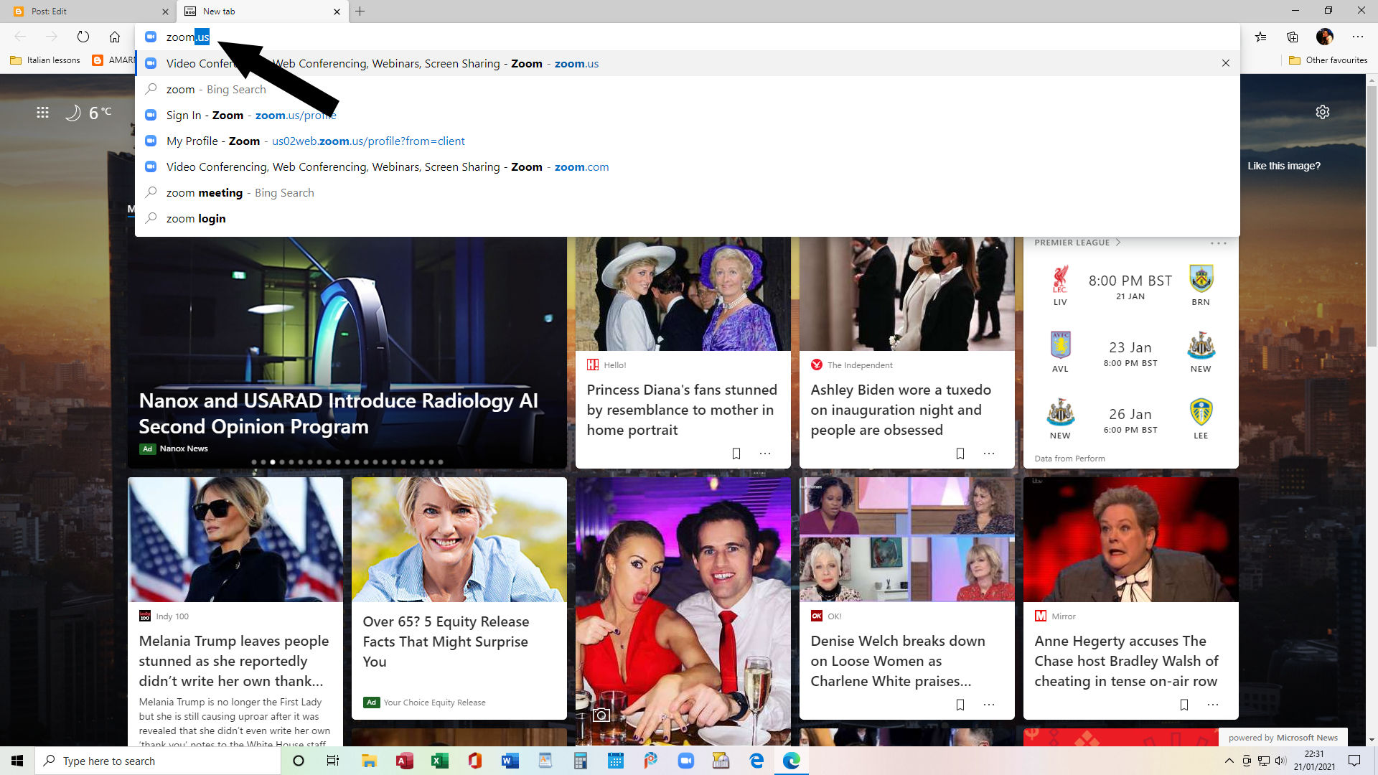
Task: Open the Settings and more ellipsis menu
Action: pos(1357,37)
